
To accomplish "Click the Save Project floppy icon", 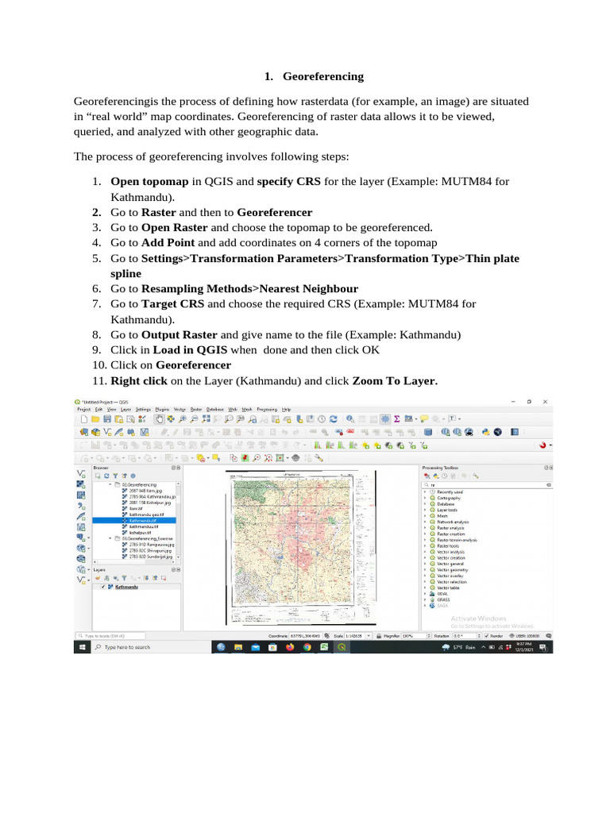I will point(107,419).
